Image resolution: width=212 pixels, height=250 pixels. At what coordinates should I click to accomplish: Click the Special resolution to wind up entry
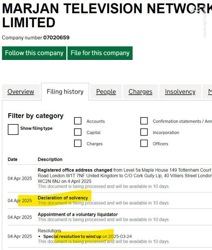pos(72,237)
